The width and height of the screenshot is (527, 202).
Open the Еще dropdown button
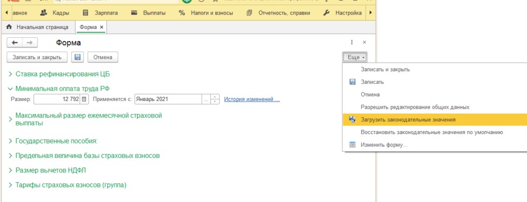click(355, 57)
